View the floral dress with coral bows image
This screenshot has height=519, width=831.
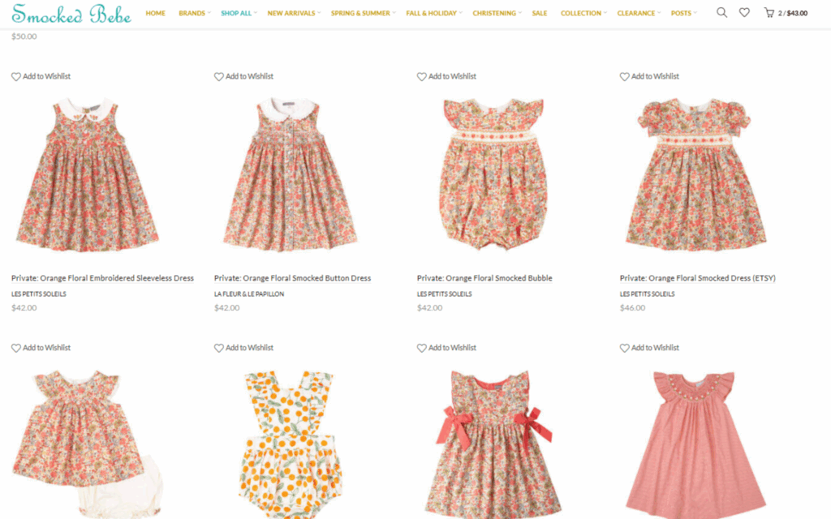point(493,444)
